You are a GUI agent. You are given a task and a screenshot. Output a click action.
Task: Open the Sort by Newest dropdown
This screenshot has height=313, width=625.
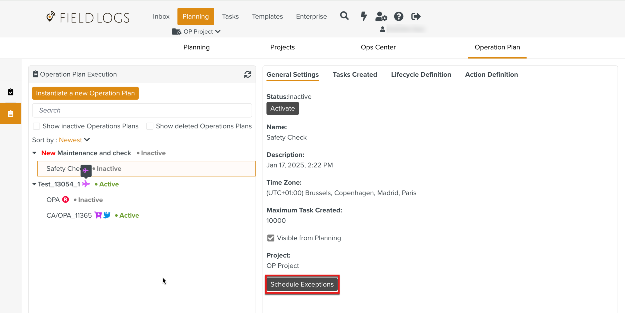pyautogui.click(x=74, y=140)
